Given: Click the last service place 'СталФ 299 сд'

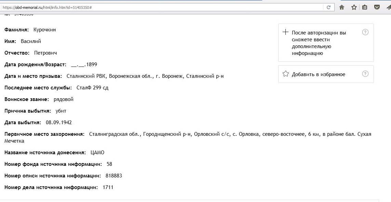Looking at the screenshot, I should (x=92, y=88).
